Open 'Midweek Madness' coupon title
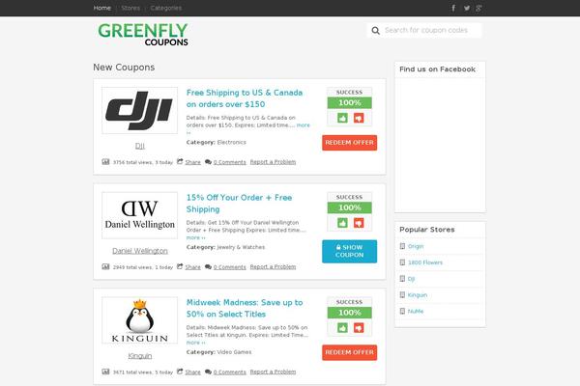Image resolution: width=580 pixels, height=386 pixels. pos(245,308)
